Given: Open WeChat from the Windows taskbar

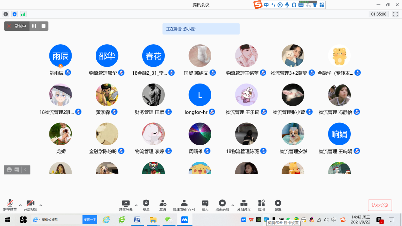Looking at the screenshot, I should coord(169,220).
